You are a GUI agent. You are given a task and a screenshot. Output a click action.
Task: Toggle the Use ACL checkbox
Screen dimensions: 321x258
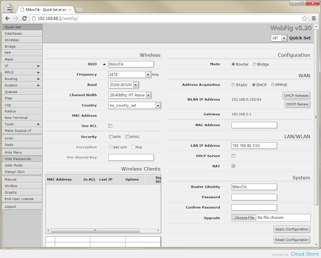click(110, 126)
